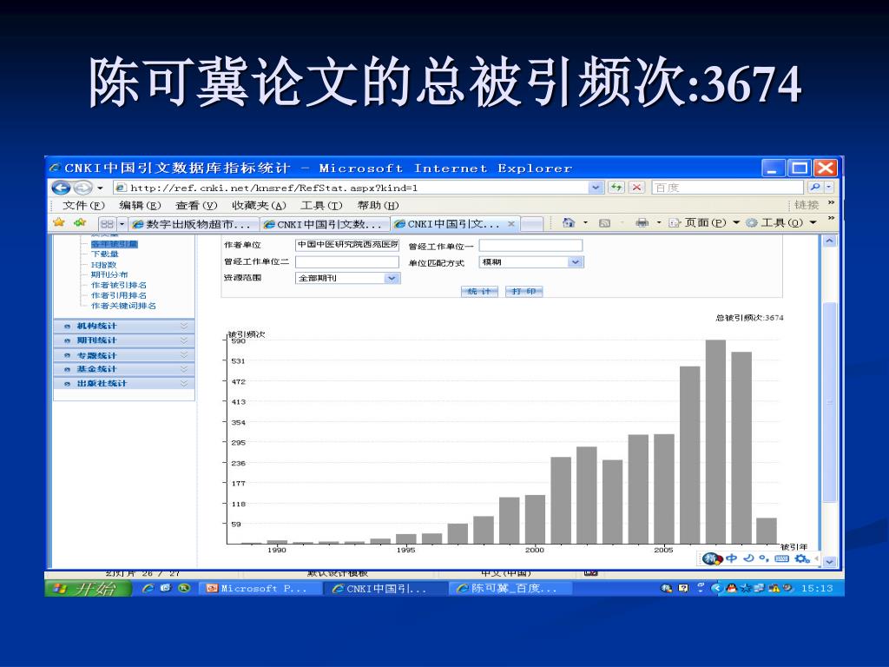889x667 pixels.
Task: Click the favorites star icon
Action: click(58, 222)
